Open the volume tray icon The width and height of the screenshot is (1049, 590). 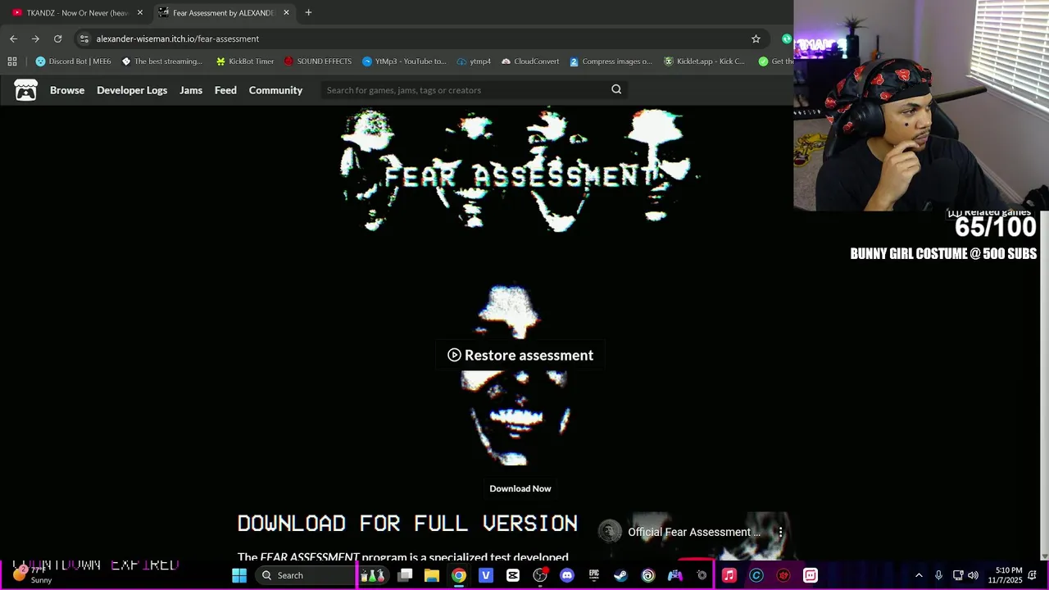(x=973, y=575)
